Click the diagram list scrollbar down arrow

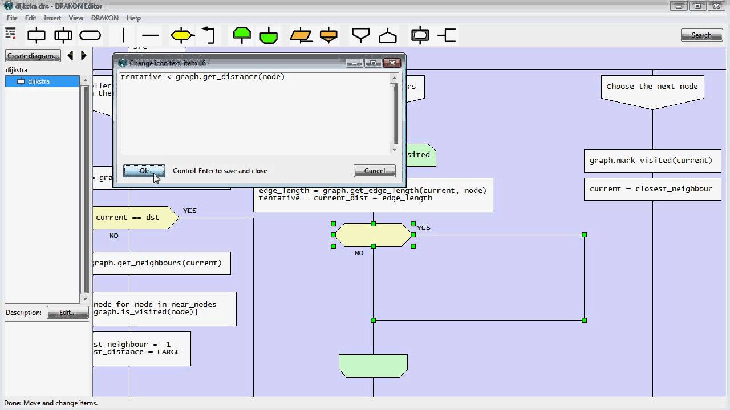coord(86,299)
